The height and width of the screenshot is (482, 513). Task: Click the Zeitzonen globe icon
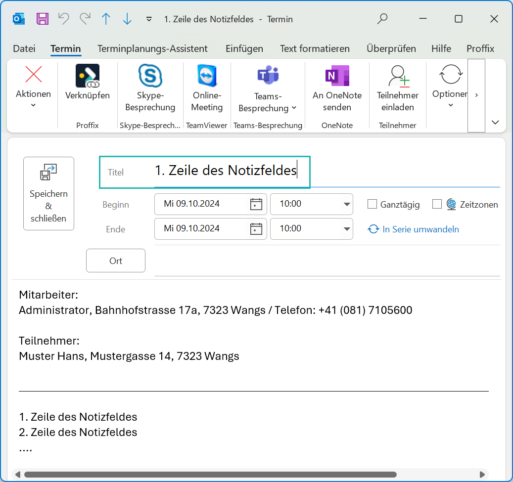pos(451,204)
